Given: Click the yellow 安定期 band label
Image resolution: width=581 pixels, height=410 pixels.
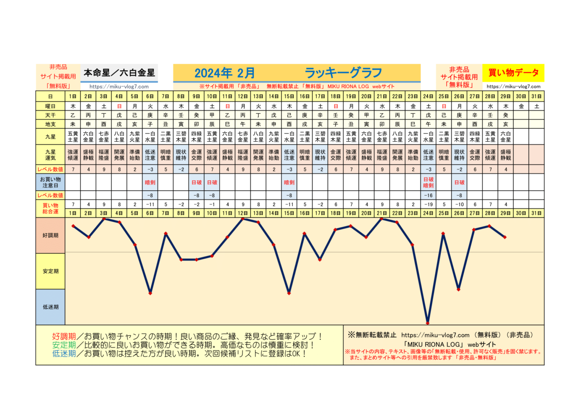Looking at the screenshot, I should 50,271.
